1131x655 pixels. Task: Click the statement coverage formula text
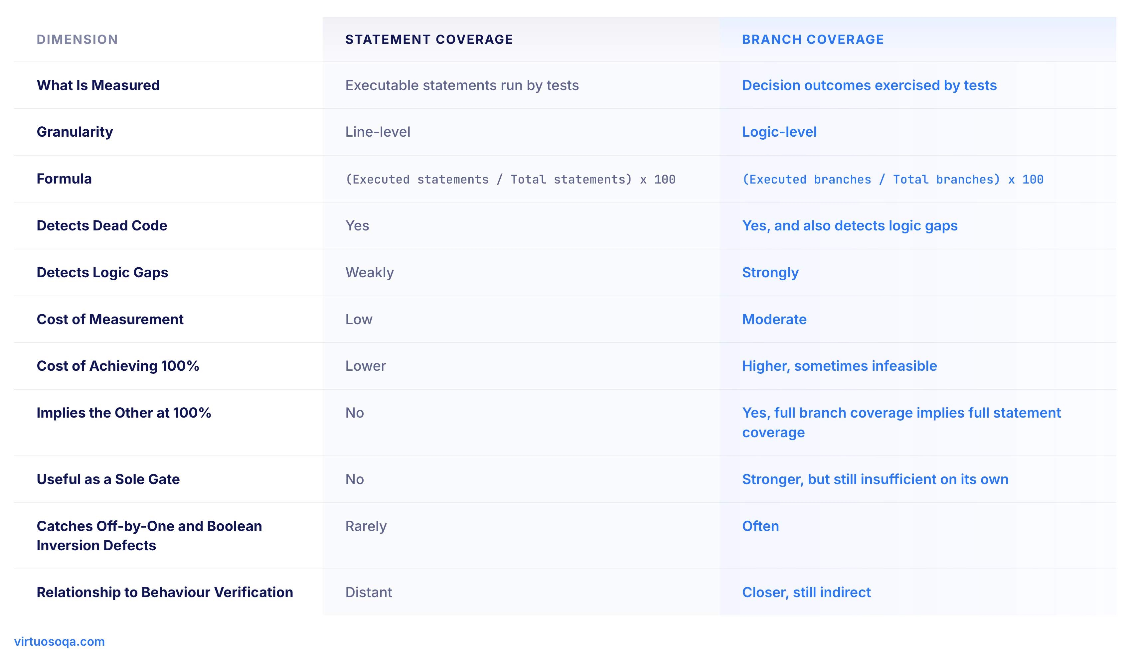pos(510,180)
